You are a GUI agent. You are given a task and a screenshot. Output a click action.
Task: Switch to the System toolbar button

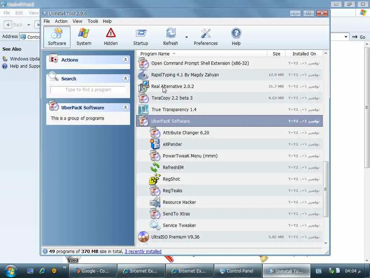coord(84,37)
